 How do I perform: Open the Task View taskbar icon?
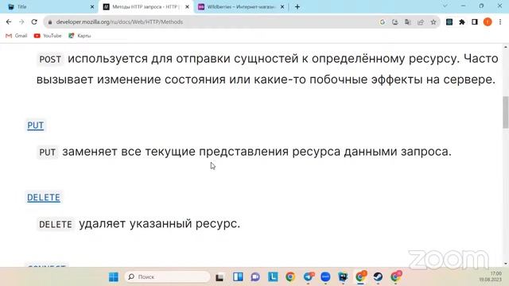[x=220, y=277]
